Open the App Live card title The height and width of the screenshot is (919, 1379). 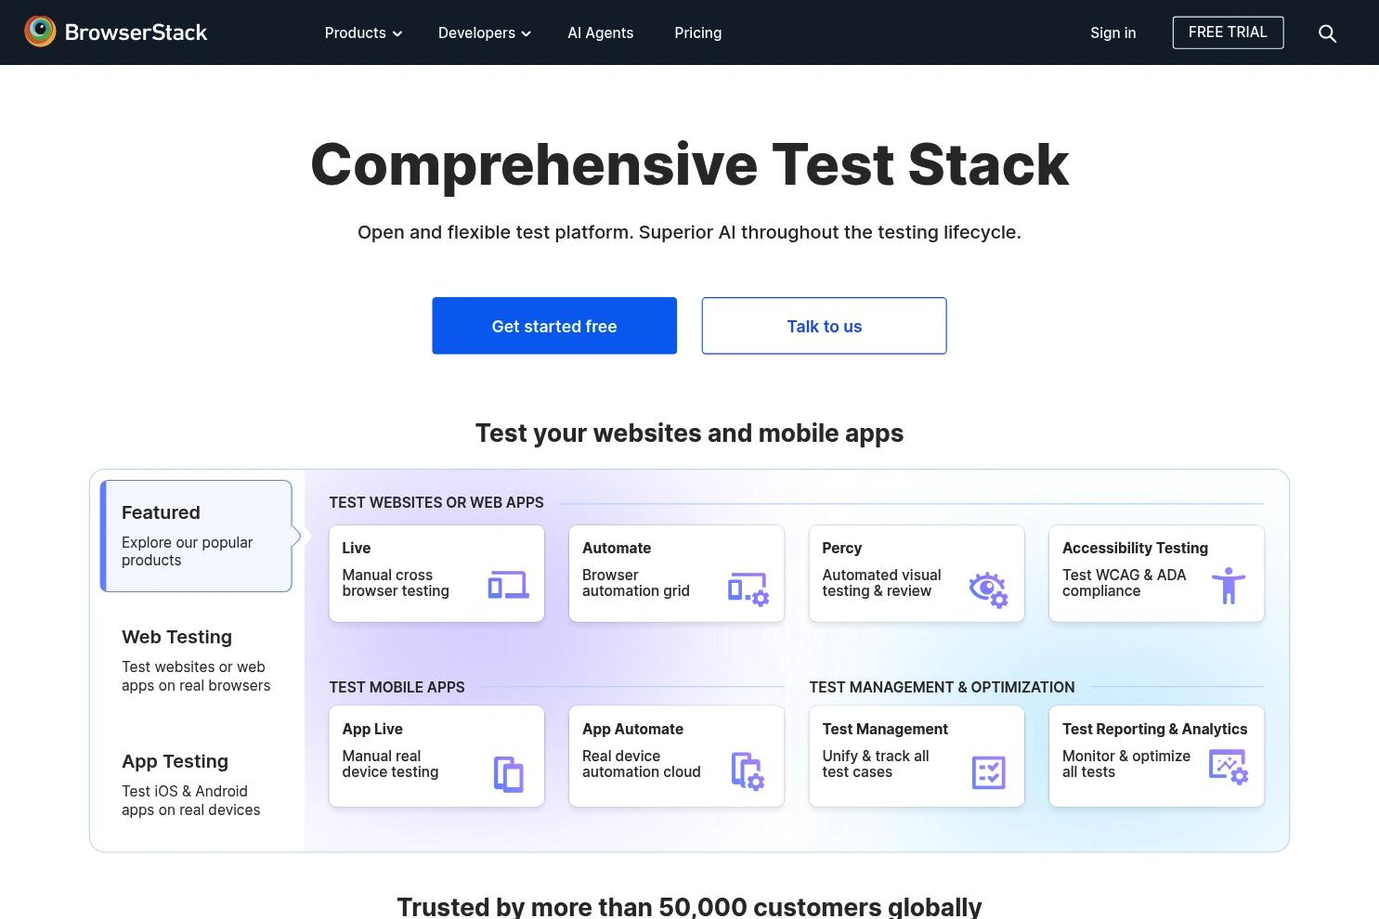(x=372, y=729)
